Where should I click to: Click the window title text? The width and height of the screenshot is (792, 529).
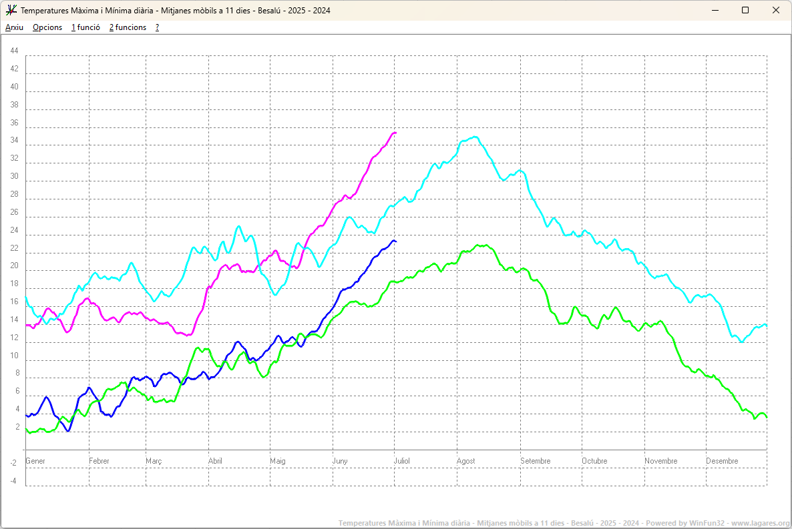click(x=175, y=10)
